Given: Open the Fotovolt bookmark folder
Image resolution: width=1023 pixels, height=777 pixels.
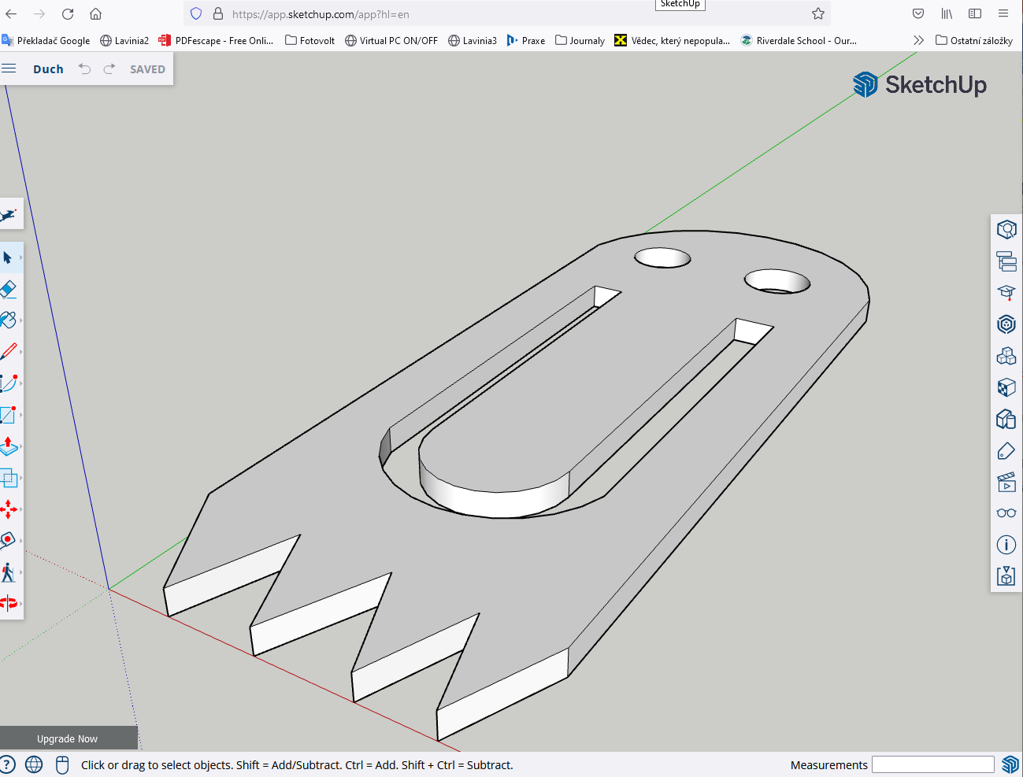Looking at the screenshot, I should (x=309, y=40).
